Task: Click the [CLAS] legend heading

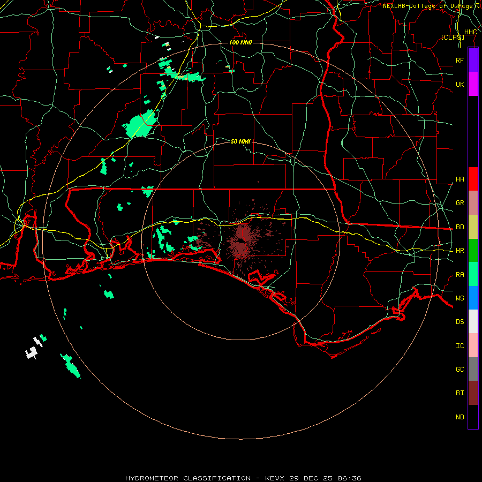Action: point(453,37)
